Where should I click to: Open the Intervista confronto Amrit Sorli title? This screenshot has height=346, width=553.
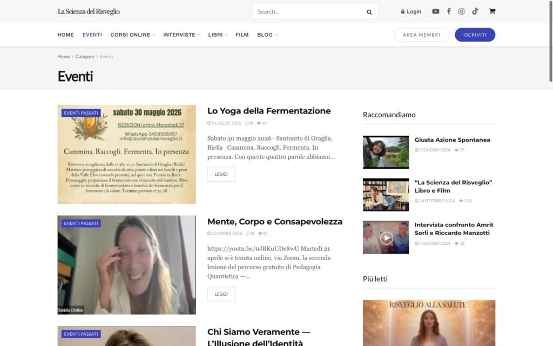454,229
